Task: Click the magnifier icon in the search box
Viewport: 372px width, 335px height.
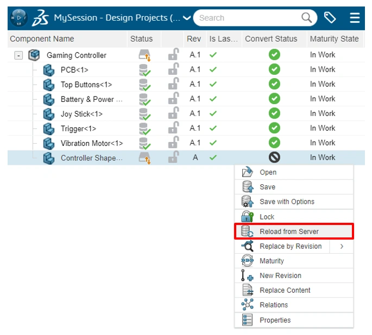Action: pyautogui.click(x=306, y=18)
